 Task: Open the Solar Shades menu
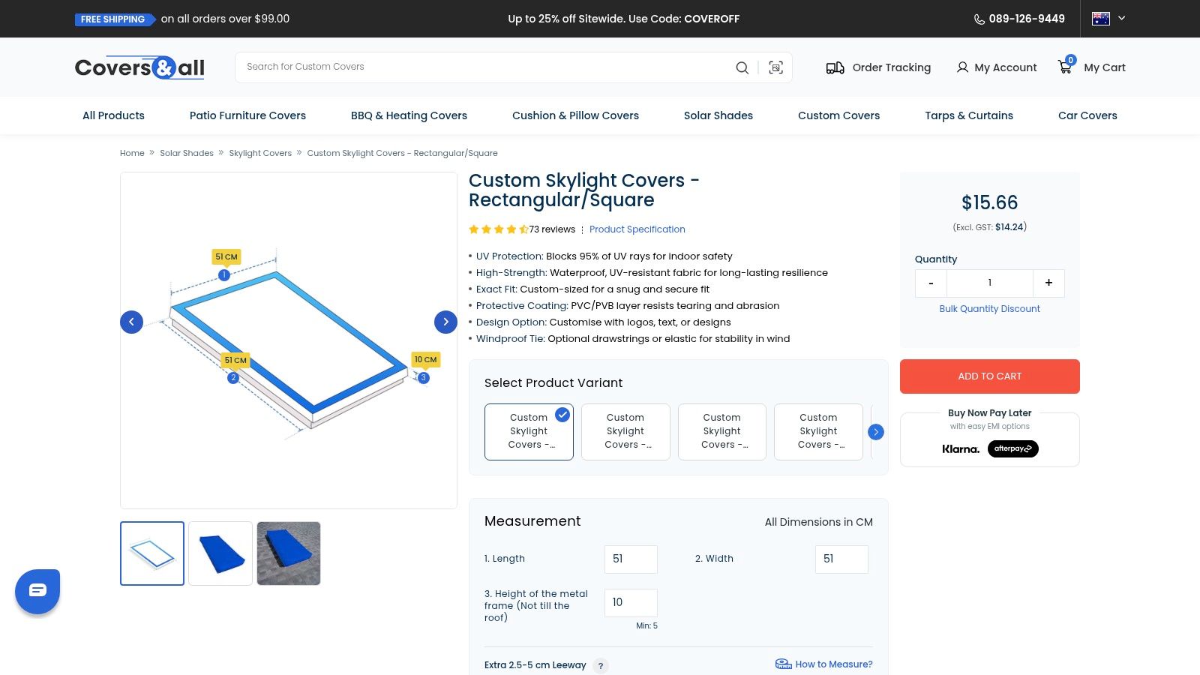718,115
